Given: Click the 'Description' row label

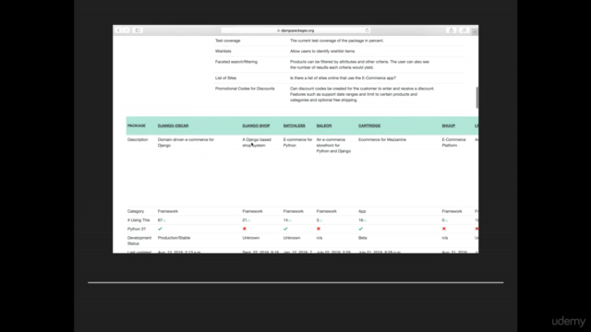Looking at the screenshot, I should pyautogui.click(x=138, y=139).
